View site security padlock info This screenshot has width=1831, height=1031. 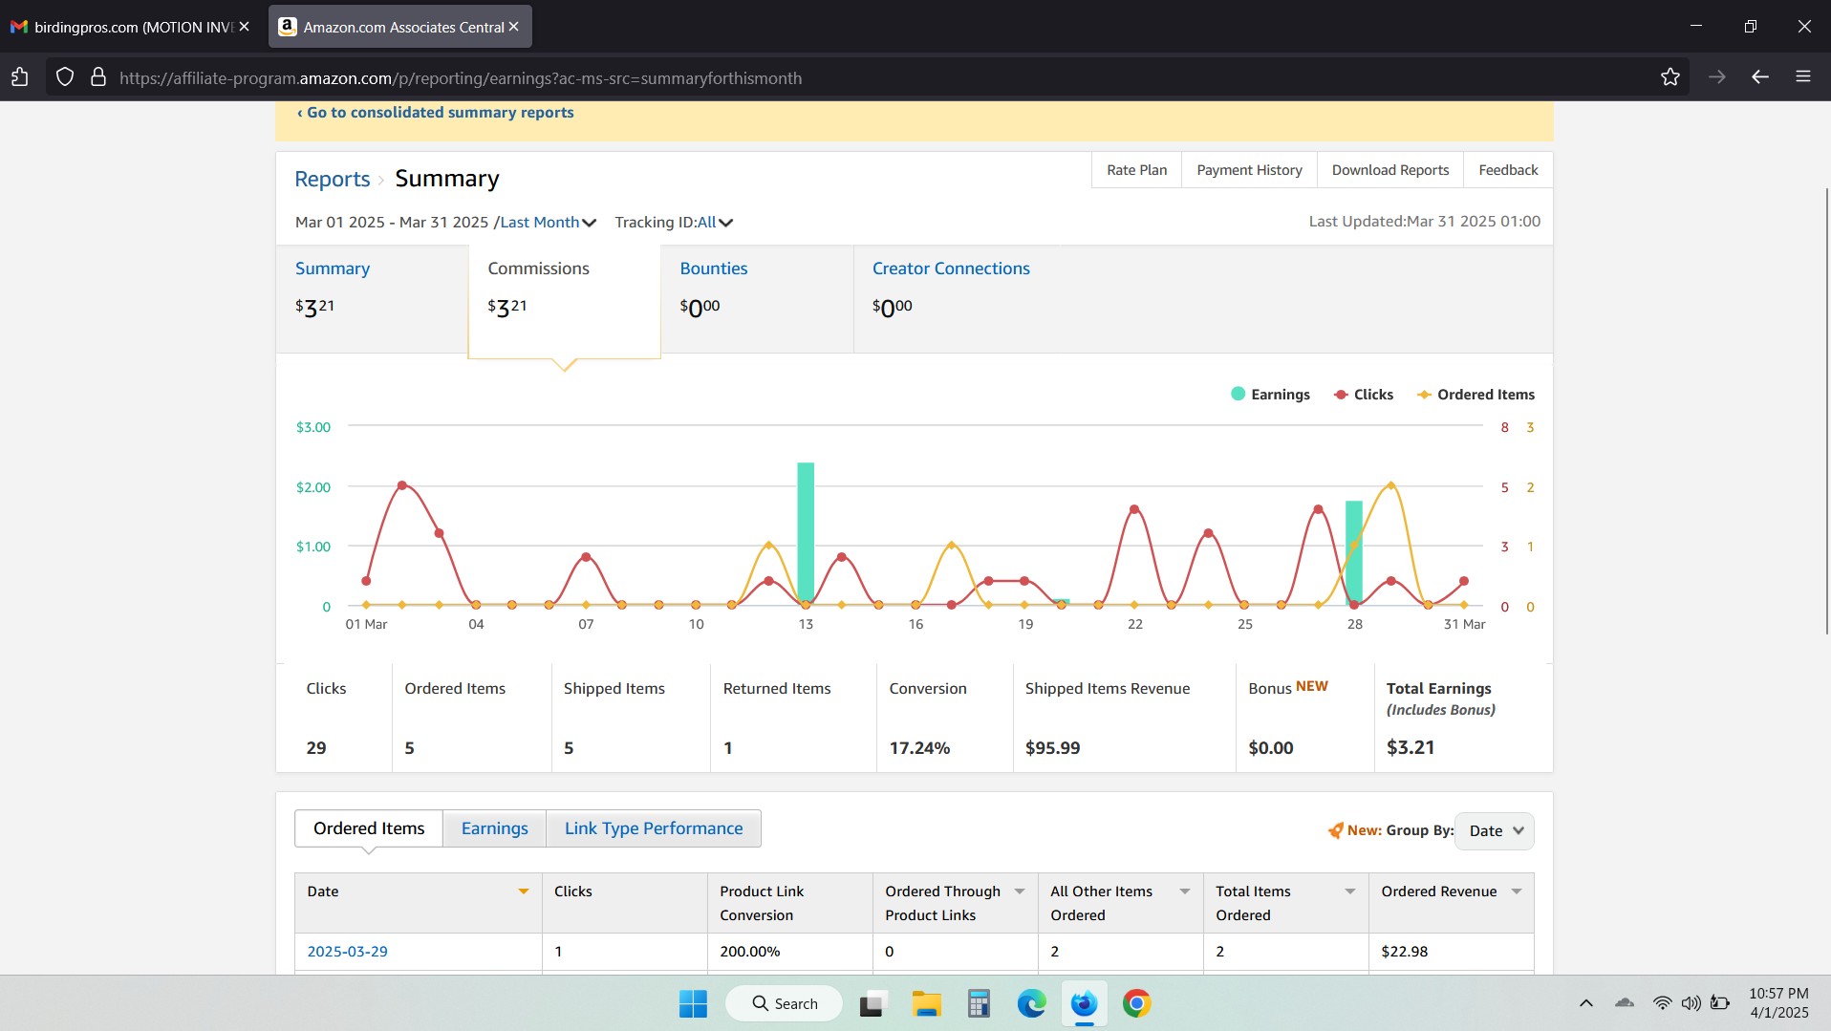[x=97, y=77]
